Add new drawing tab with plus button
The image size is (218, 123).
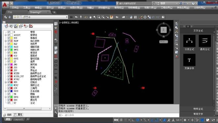point(54,12)
